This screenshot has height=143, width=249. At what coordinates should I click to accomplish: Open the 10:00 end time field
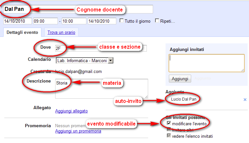tap(74, 21)
